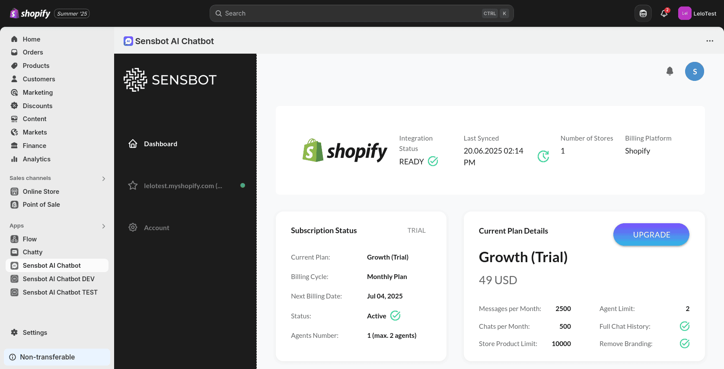
Task: Expand the Apps section chevron
Action: point(103,226)
